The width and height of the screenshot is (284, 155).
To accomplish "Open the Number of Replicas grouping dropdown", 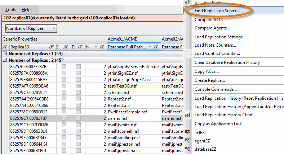I will pos(31,28).
